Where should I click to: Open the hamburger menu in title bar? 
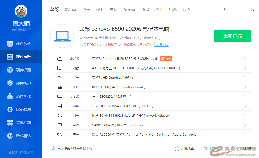coord(234,9)
